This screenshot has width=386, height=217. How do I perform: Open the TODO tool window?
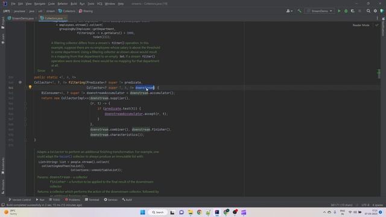coord(54,200)
